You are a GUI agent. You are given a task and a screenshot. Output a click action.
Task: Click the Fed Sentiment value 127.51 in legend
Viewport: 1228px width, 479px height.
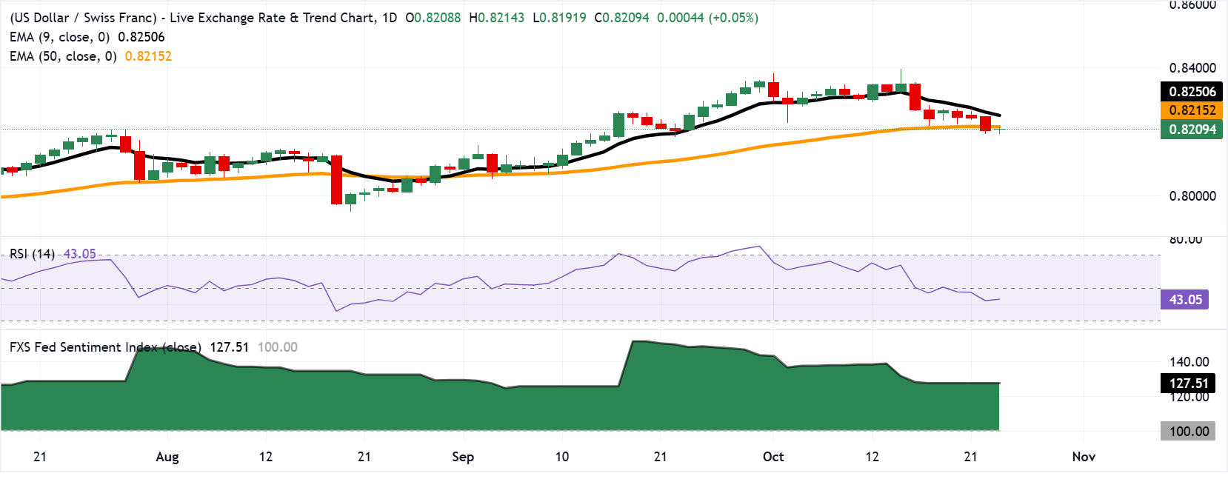(x=230, y=347)
